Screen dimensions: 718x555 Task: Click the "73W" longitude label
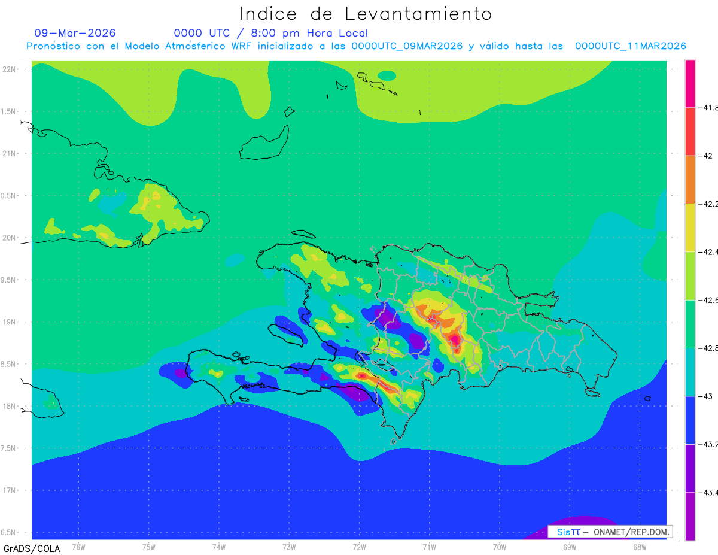[289, 547]
